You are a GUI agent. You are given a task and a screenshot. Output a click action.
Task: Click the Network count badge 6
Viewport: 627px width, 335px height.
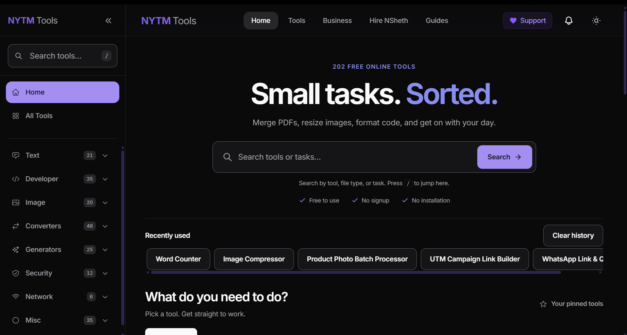91,297
